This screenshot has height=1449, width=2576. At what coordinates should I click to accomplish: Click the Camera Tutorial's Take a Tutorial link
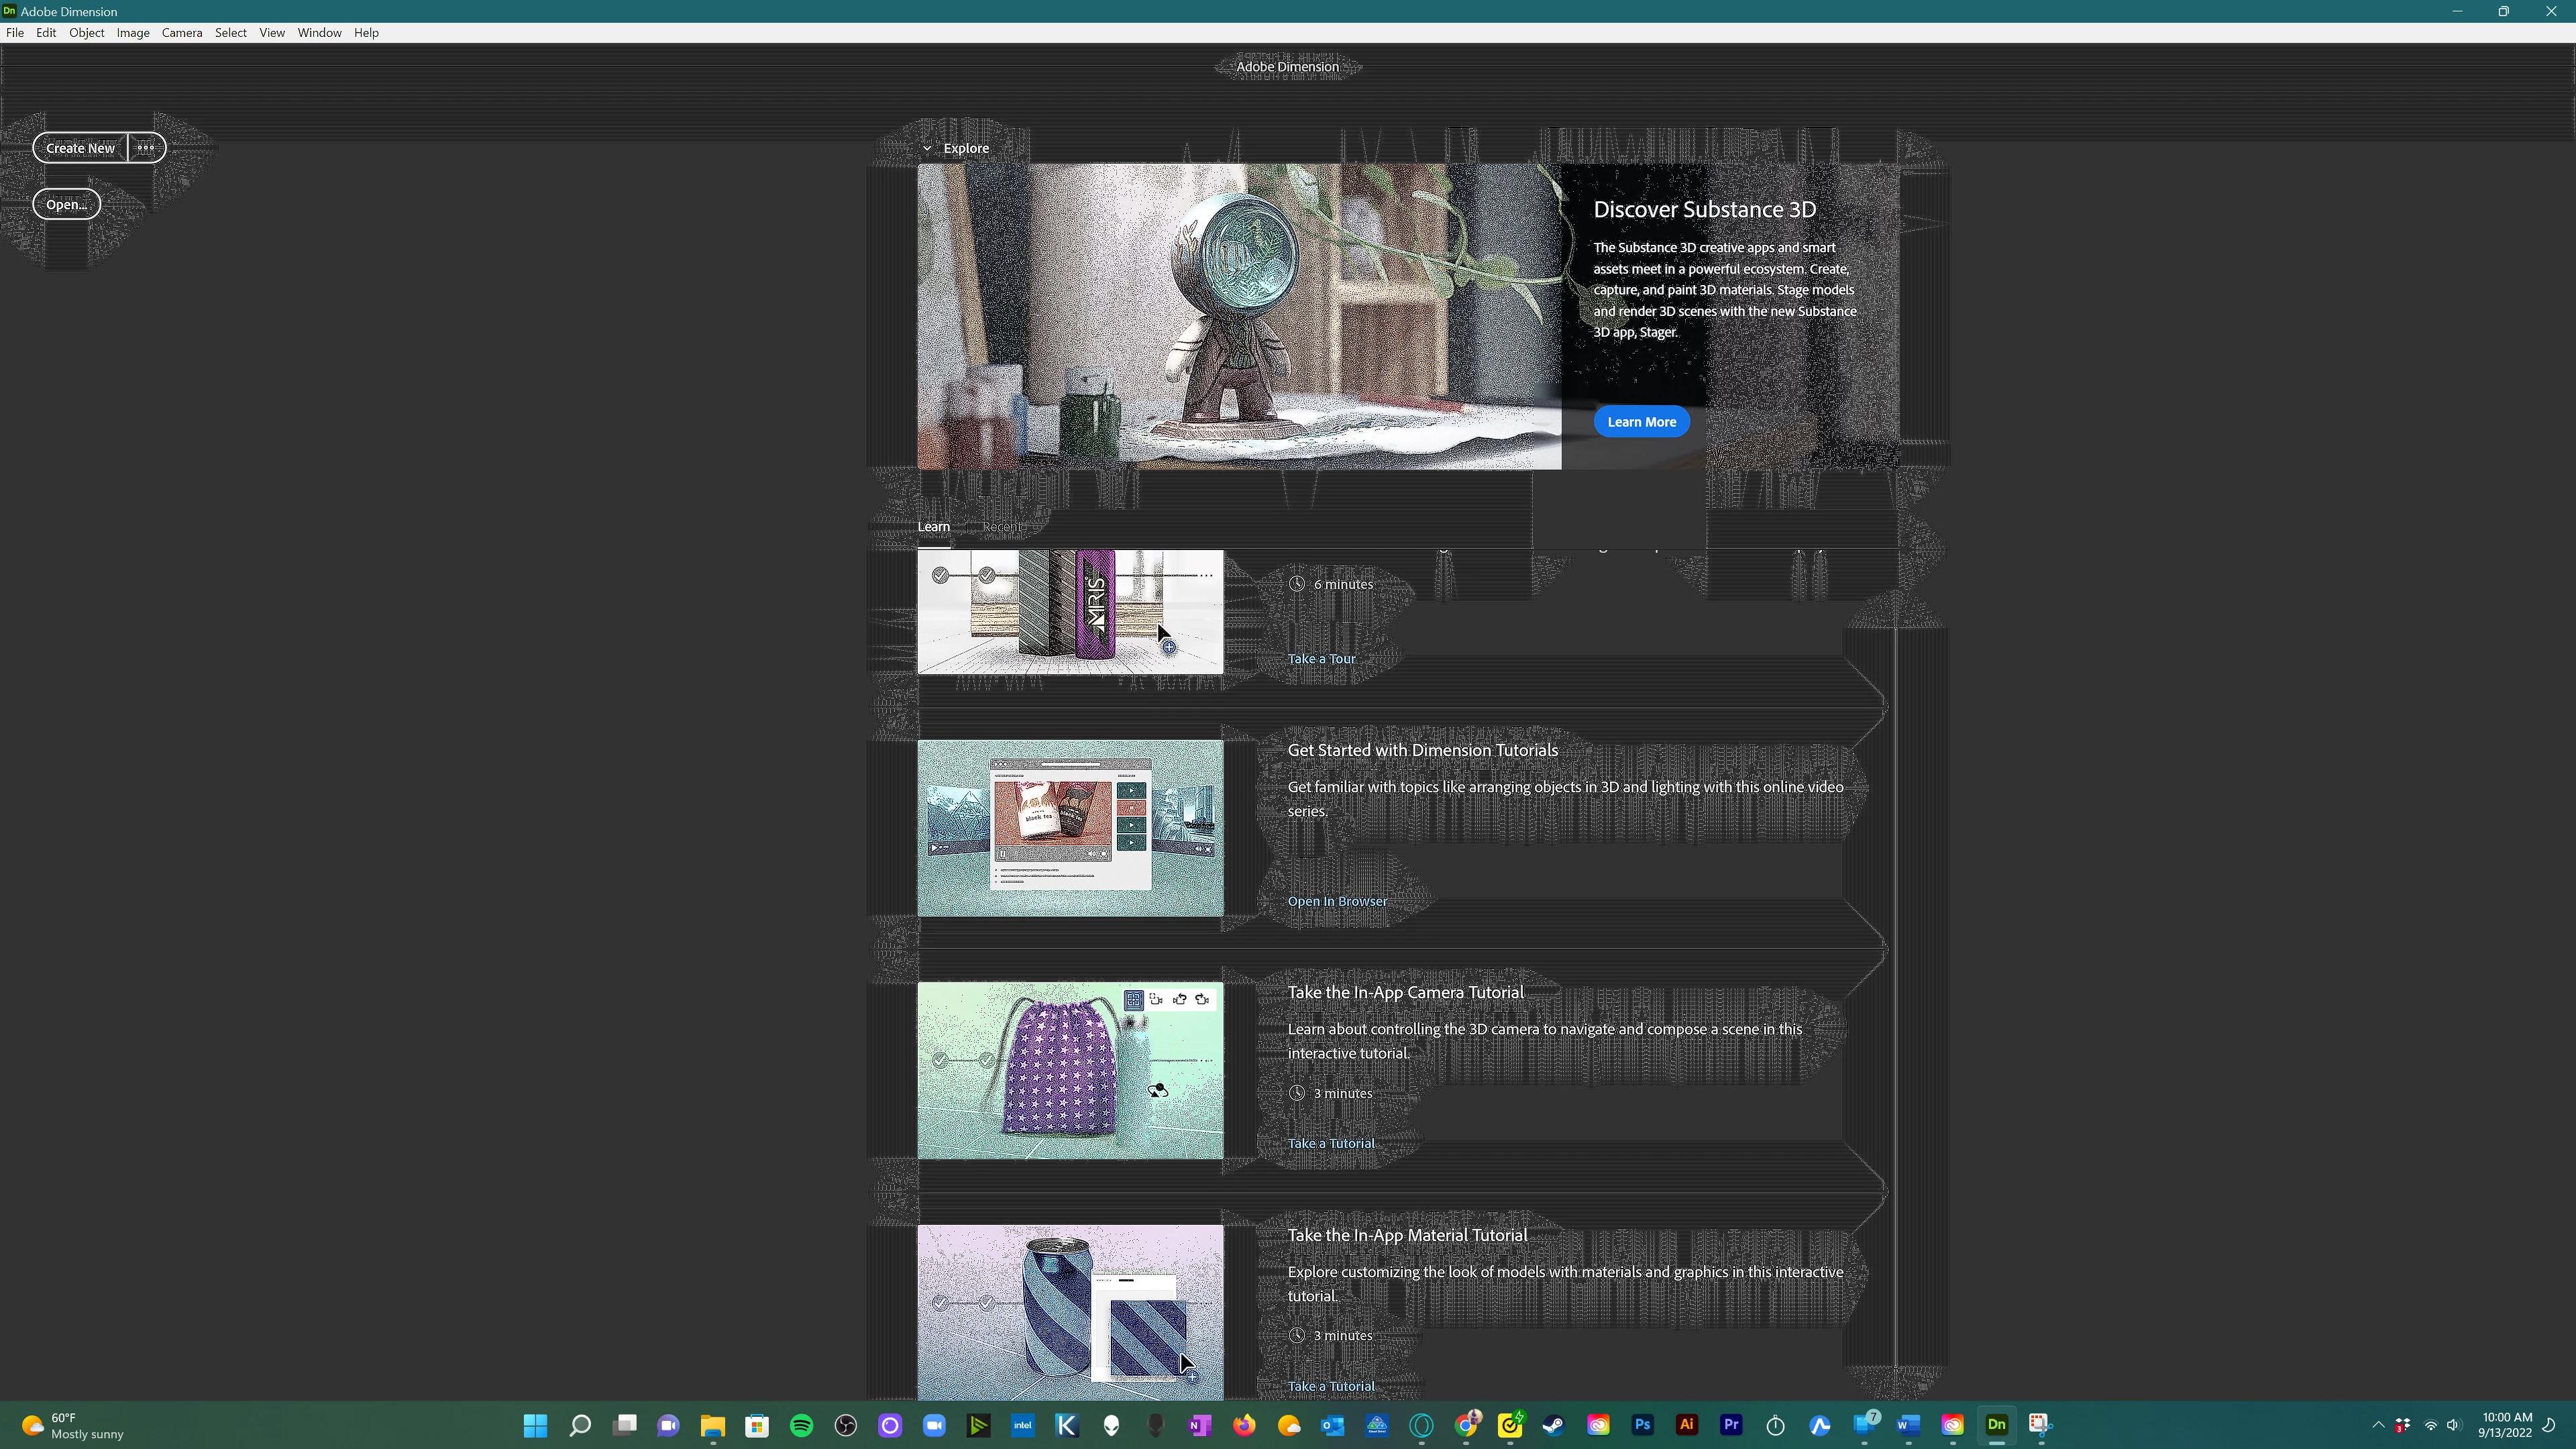click(1330, 1143)
